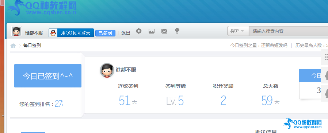The image size is (328, 133).
Task: Click the 总天数 label
Action: pyautogui.click(x=271, y=86)
